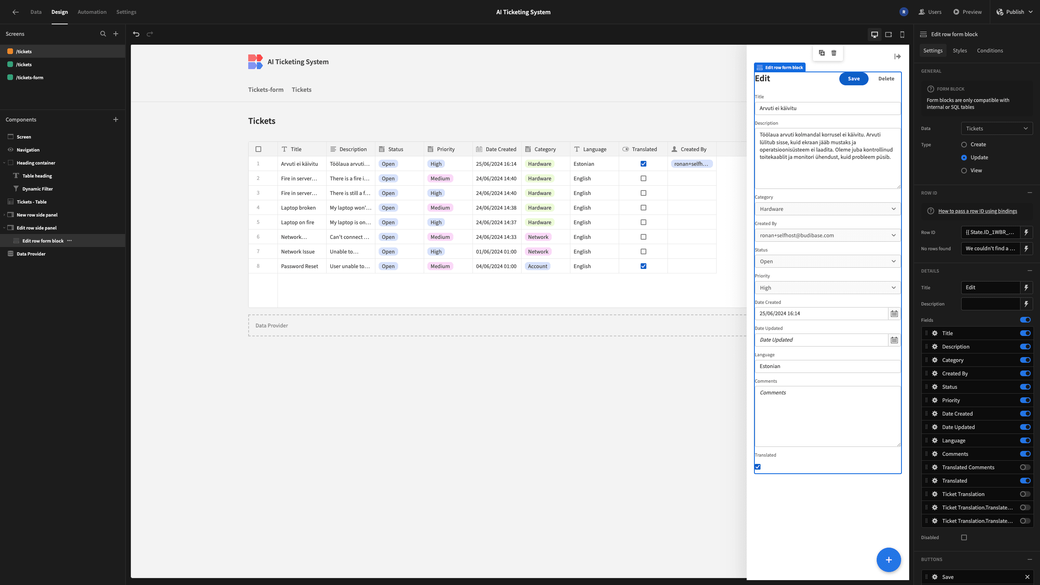Viewport: 1040px width, 585px height.
Task: Click the blue Save button
Action: pos(854,79)
